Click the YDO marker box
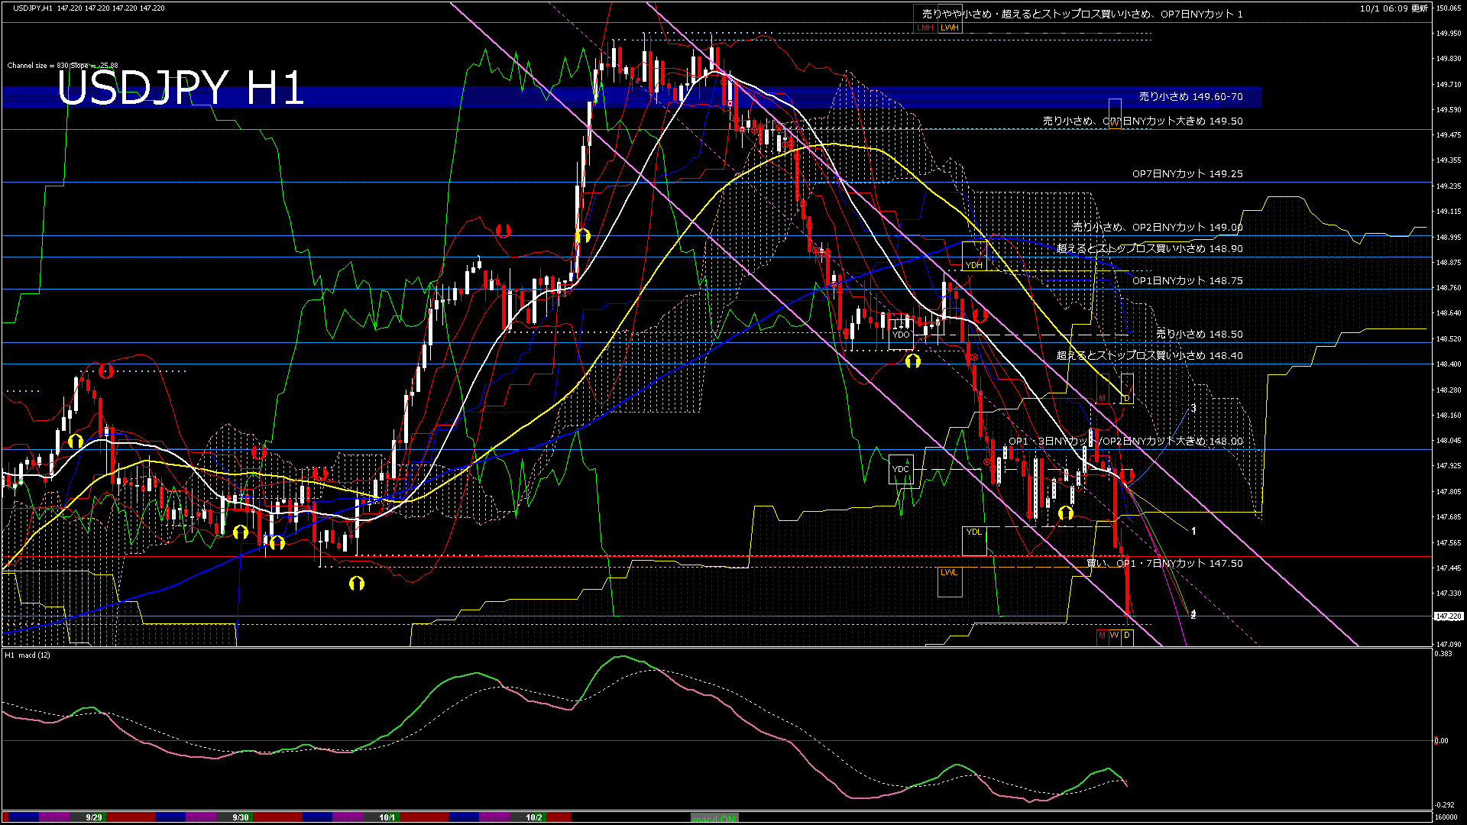The width and height of the screenshot is (1467, 825). click(901, 335)
